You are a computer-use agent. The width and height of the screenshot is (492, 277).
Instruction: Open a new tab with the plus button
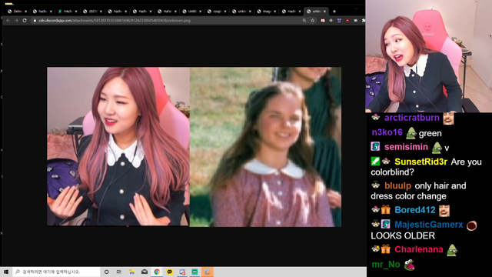[x=334, y=12]
